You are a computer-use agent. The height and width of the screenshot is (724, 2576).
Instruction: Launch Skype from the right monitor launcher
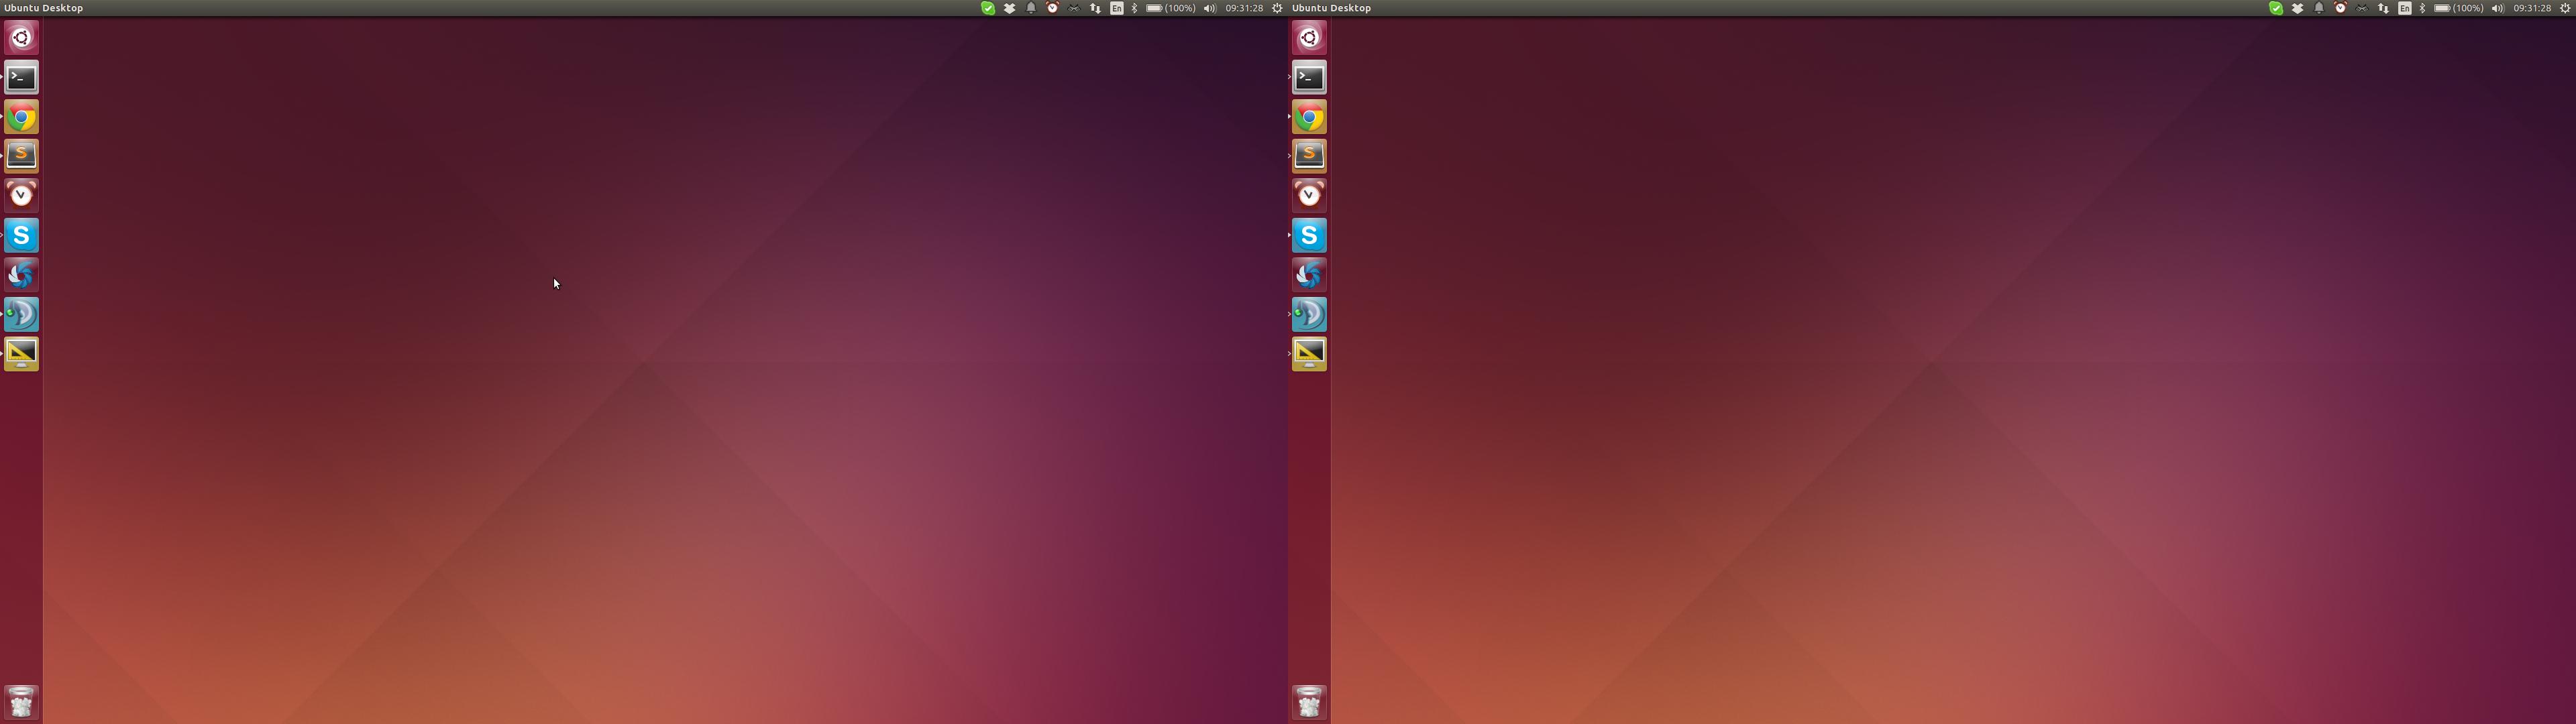[1309, 235]
